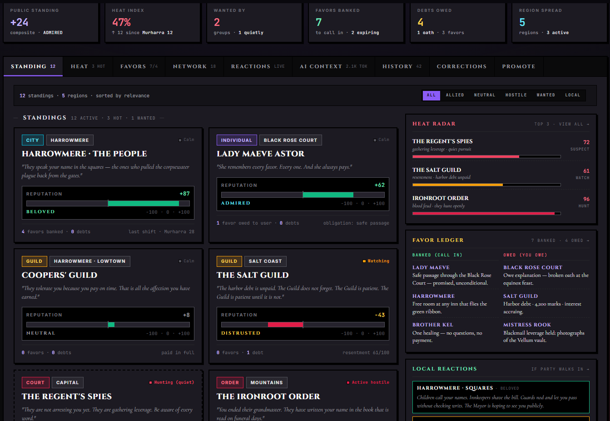Click the ORDER tag on Ironroot card
The height and width of the screenshot is (421, 610).
(230, 382)
